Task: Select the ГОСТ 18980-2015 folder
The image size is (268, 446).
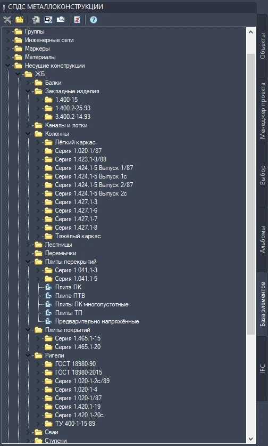Action: (79, 372)
